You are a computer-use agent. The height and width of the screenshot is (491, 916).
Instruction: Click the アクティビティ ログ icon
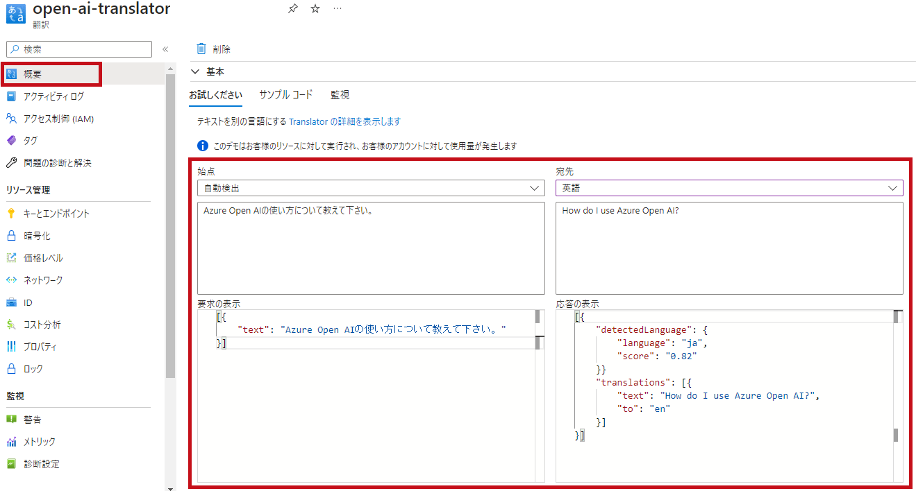11,96
